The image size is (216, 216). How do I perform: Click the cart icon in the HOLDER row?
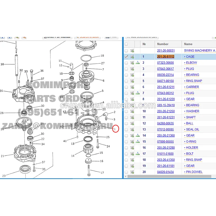[x=132, y=148]
